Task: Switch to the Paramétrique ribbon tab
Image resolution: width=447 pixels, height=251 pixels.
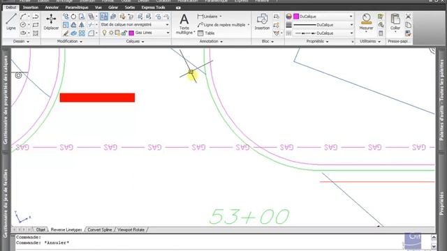Action: [x=77, y=8]
